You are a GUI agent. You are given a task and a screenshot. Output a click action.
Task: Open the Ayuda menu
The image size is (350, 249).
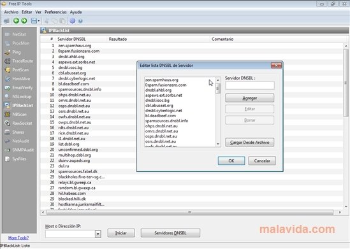click(76, 12)
